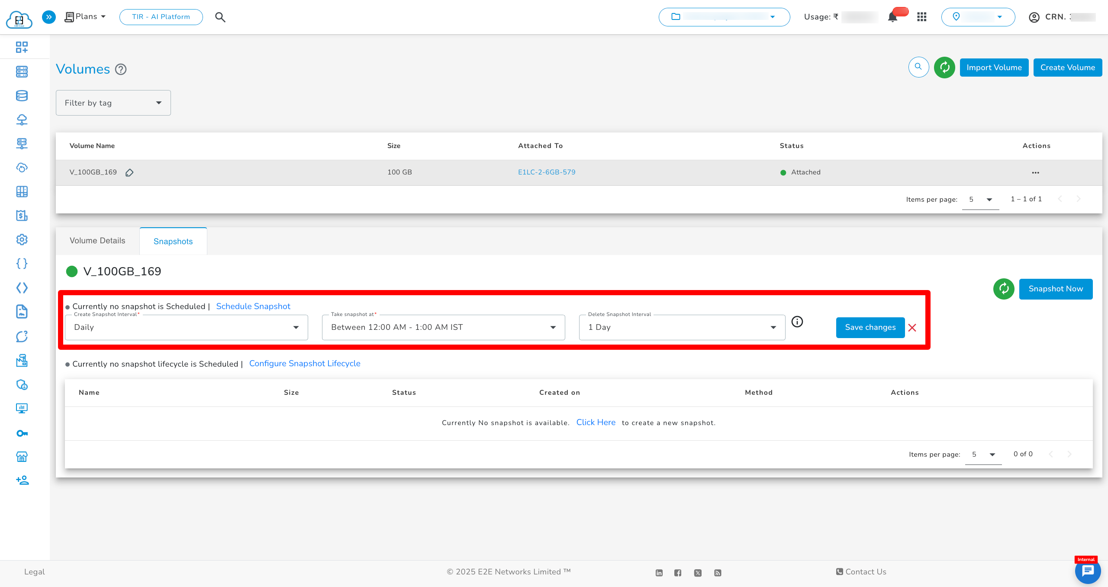Screen dimensions: 1108x587
Task: Open the Take snapshot at time dropdown
Action: coord(443,327)
